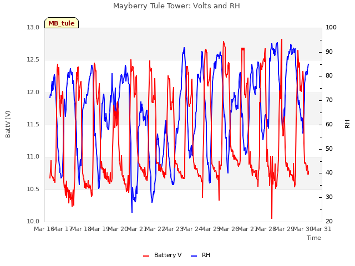Viewport: 355px width, 266px height.
Task: Click the 30 right axis tick label
Action: (329, 197)
